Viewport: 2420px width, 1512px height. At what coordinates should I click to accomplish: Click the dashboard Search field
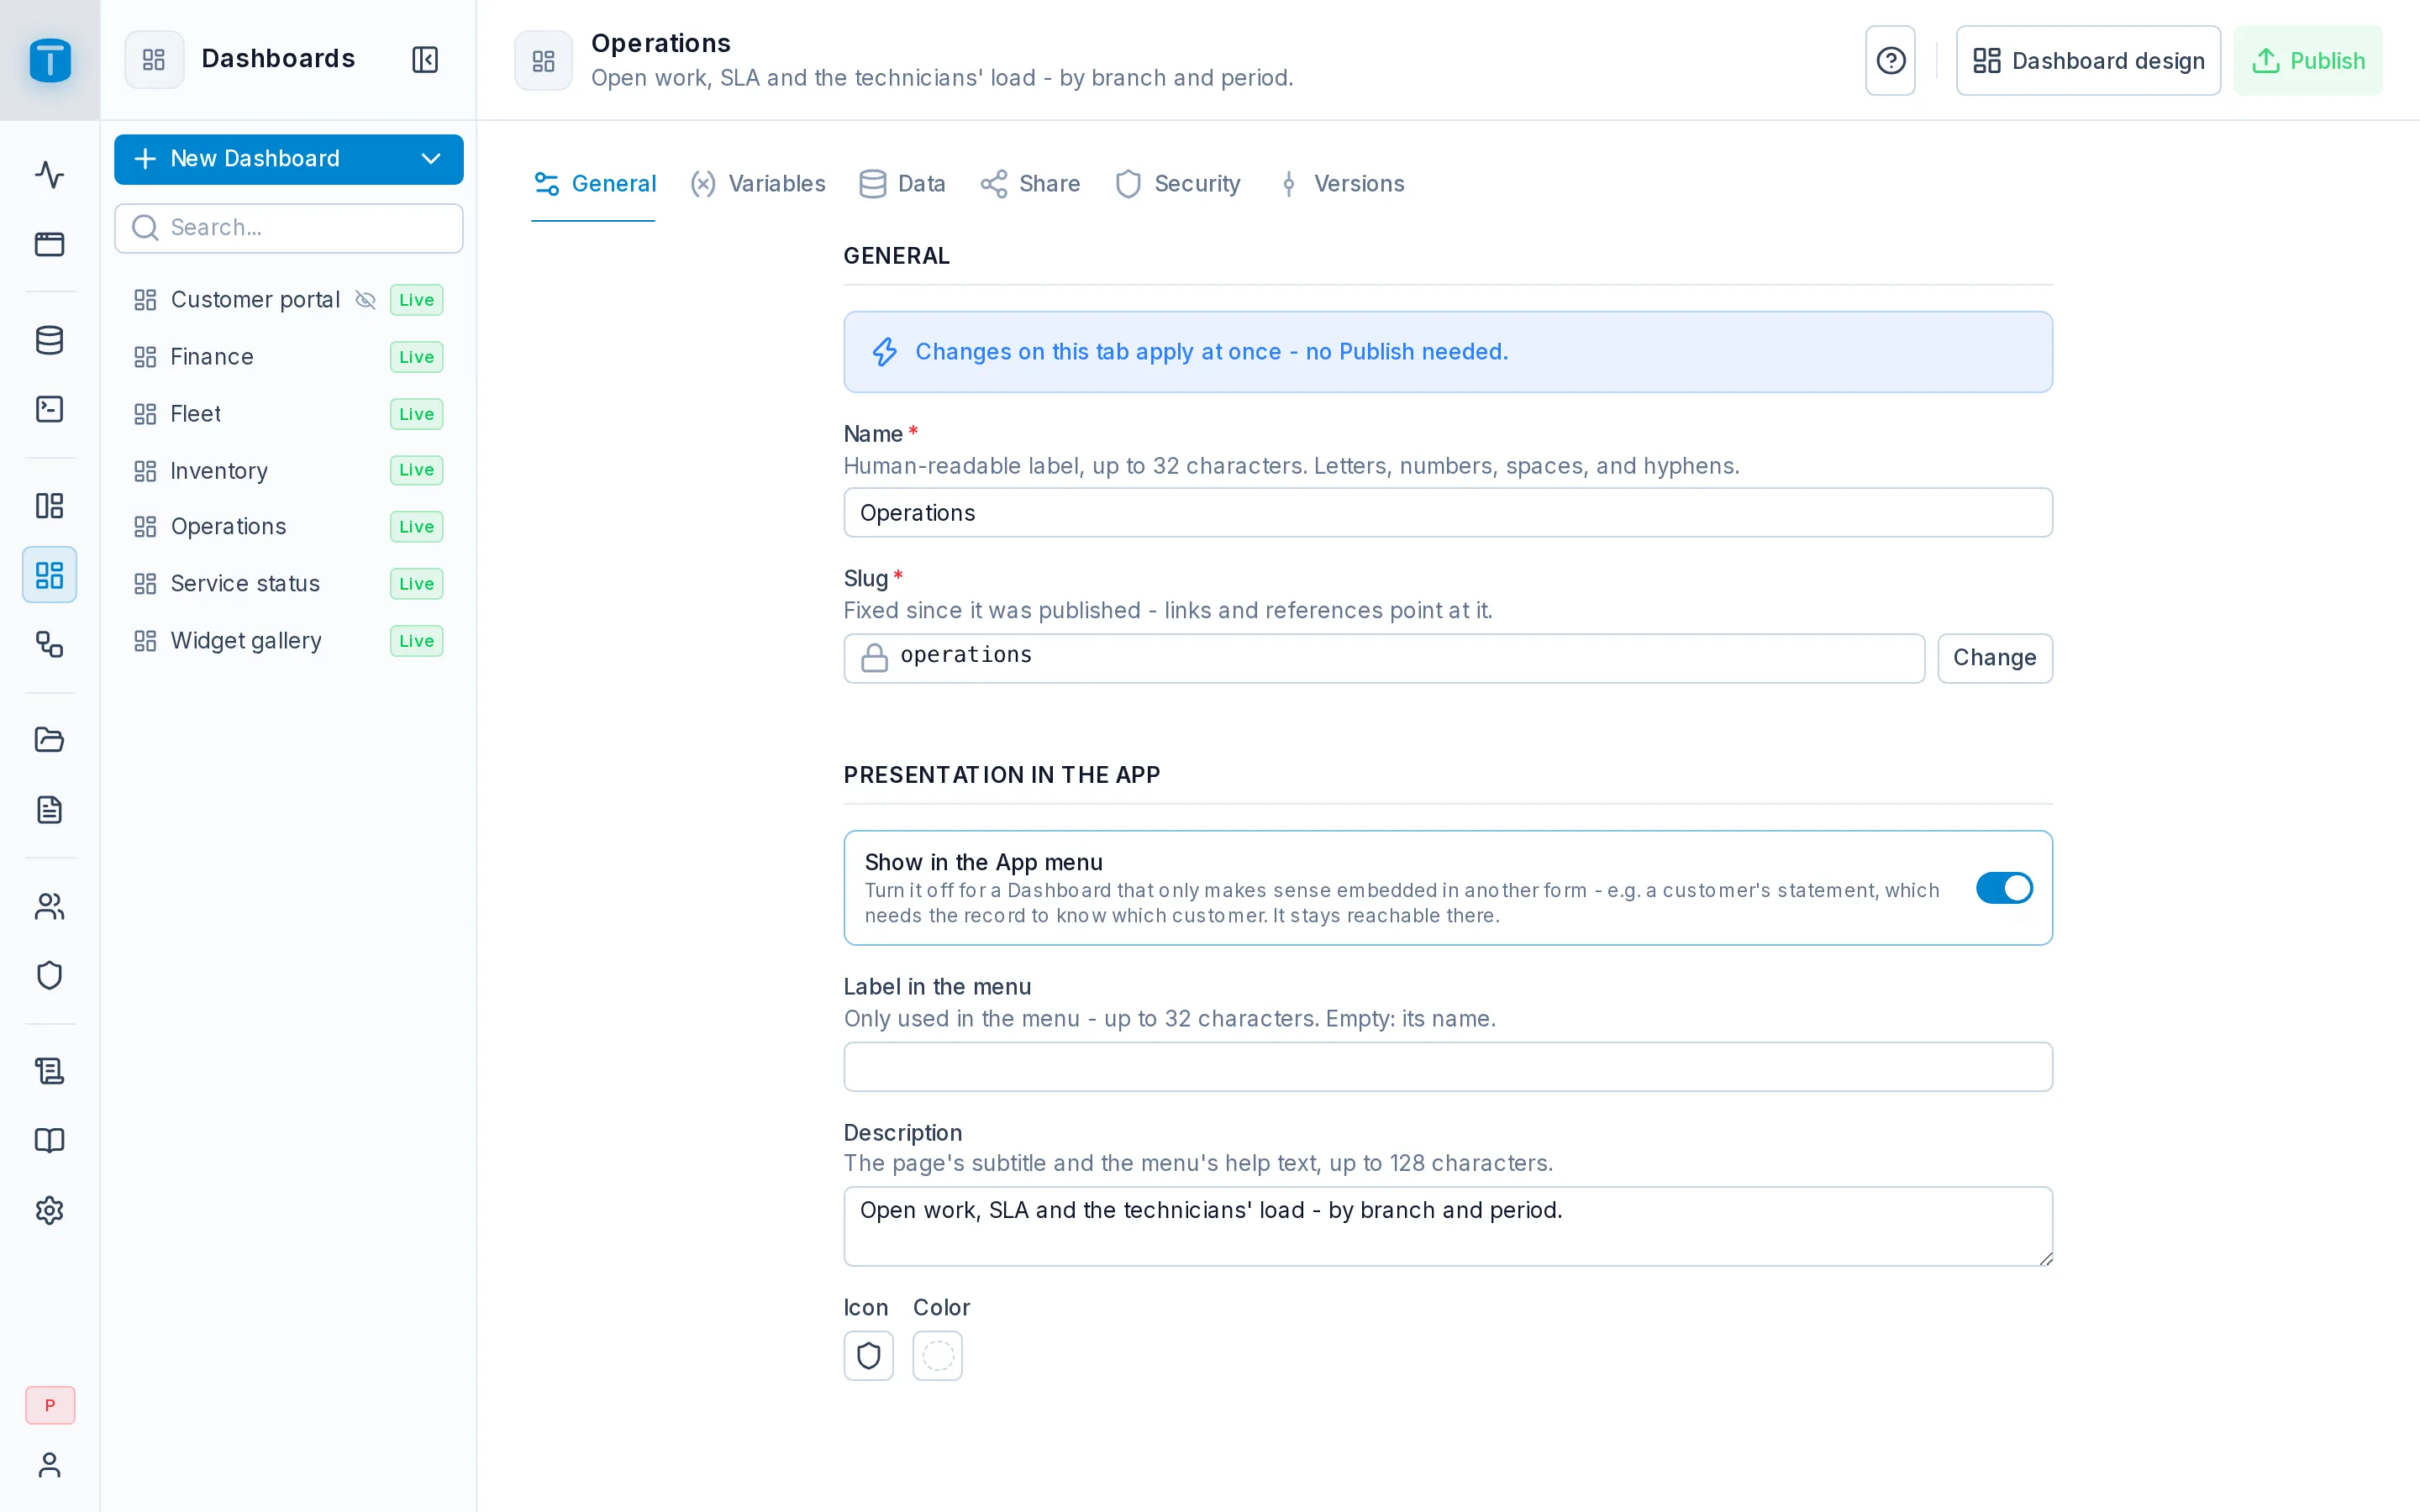pyautogui.click(x=289, y=228)
